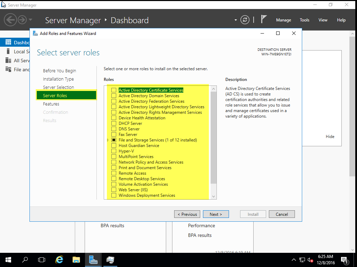Toggle File and Storage Services checkbox

(x=114, y=140)
